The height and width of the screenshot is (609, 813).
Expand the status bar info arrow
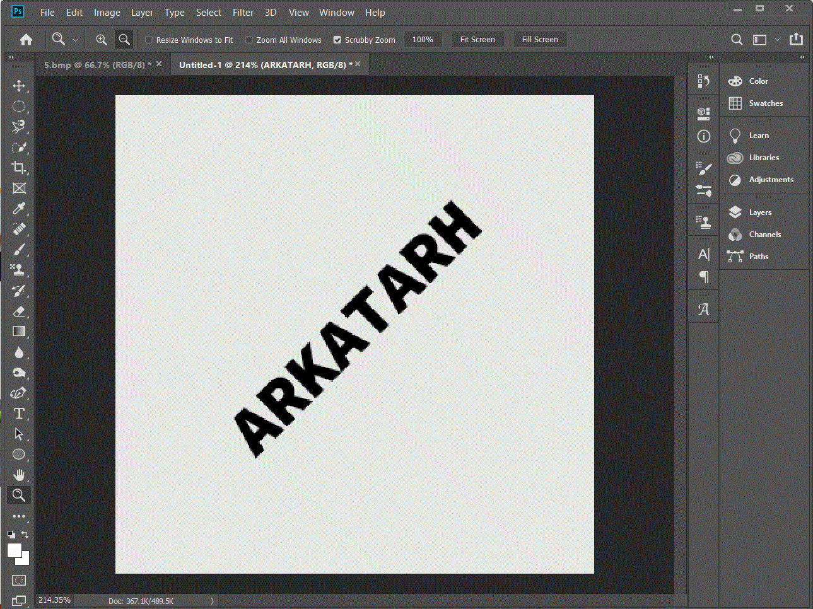[212, 601]
